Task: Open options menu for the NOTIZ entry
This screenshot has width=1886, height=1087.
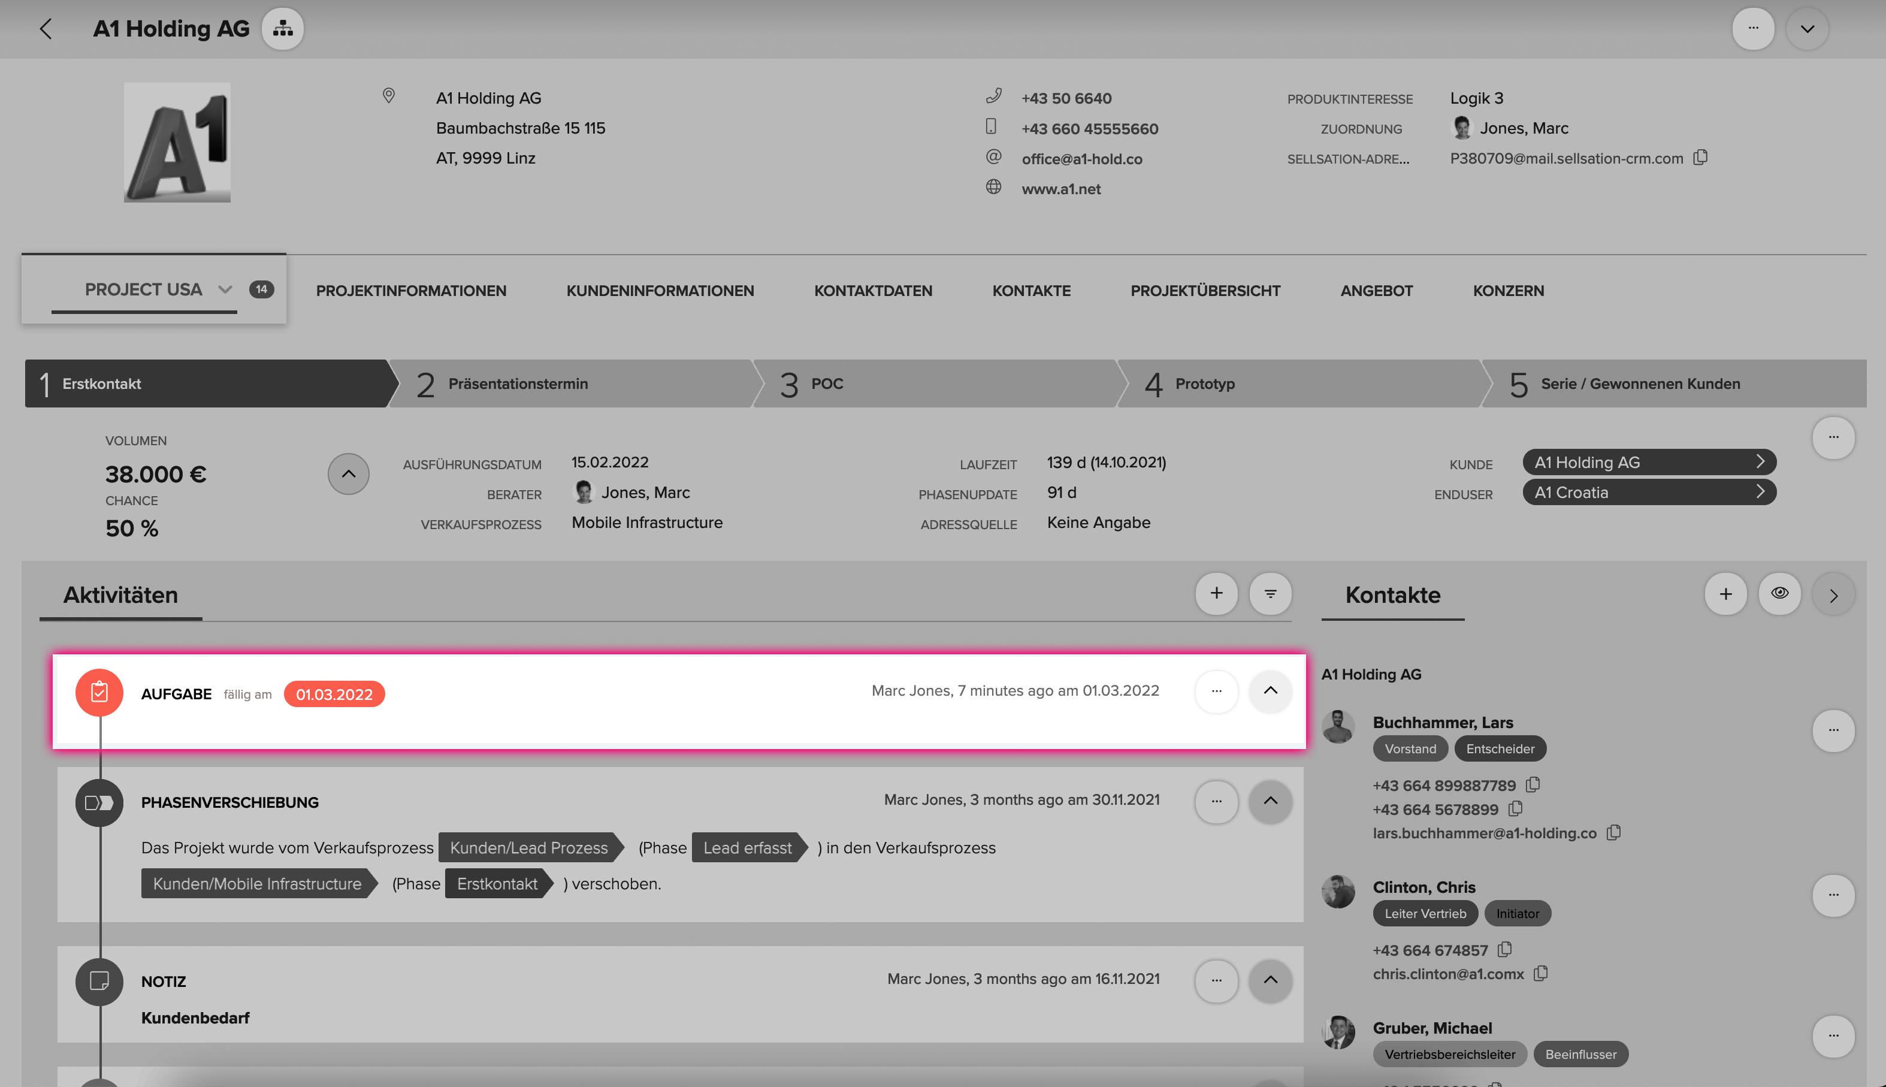Action: click(x=1216, y=980)
